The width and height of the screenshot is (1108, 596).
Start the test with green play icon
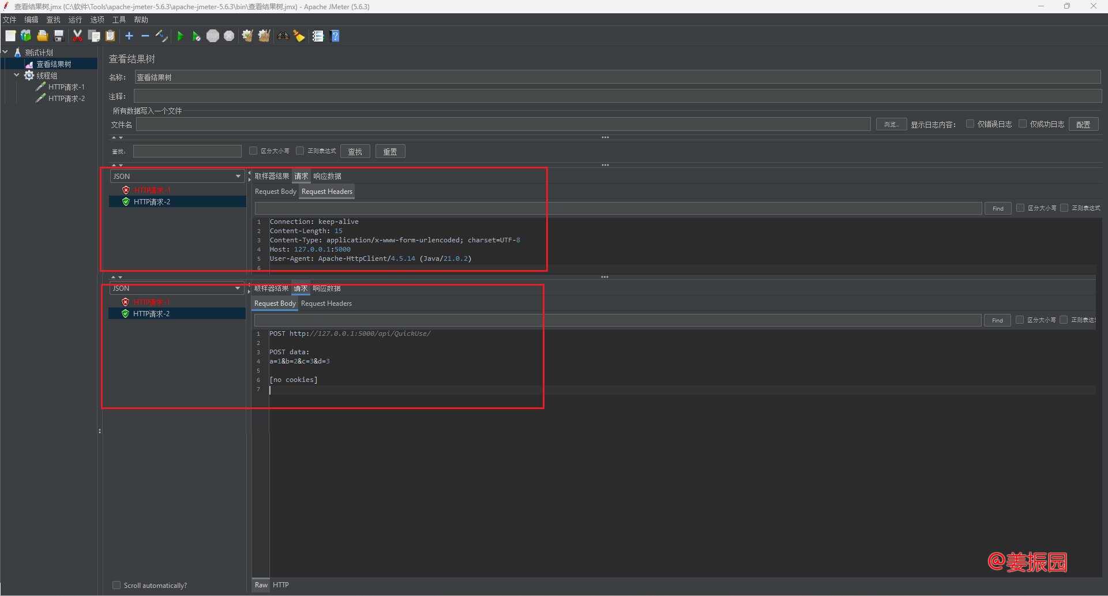point(180,36)
